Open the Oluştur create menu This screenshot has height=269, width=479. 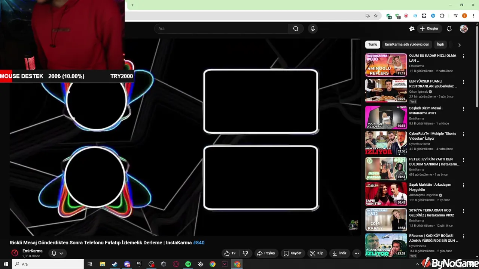429,29
